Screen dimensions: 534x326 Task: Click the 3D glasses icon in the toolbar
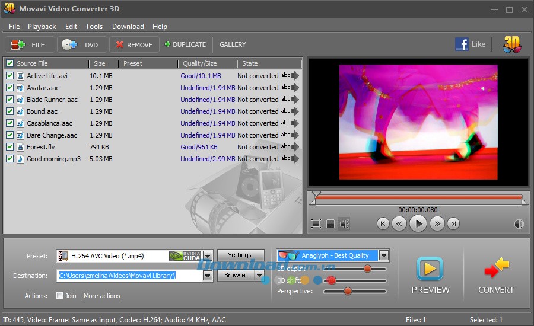[512, 44]
